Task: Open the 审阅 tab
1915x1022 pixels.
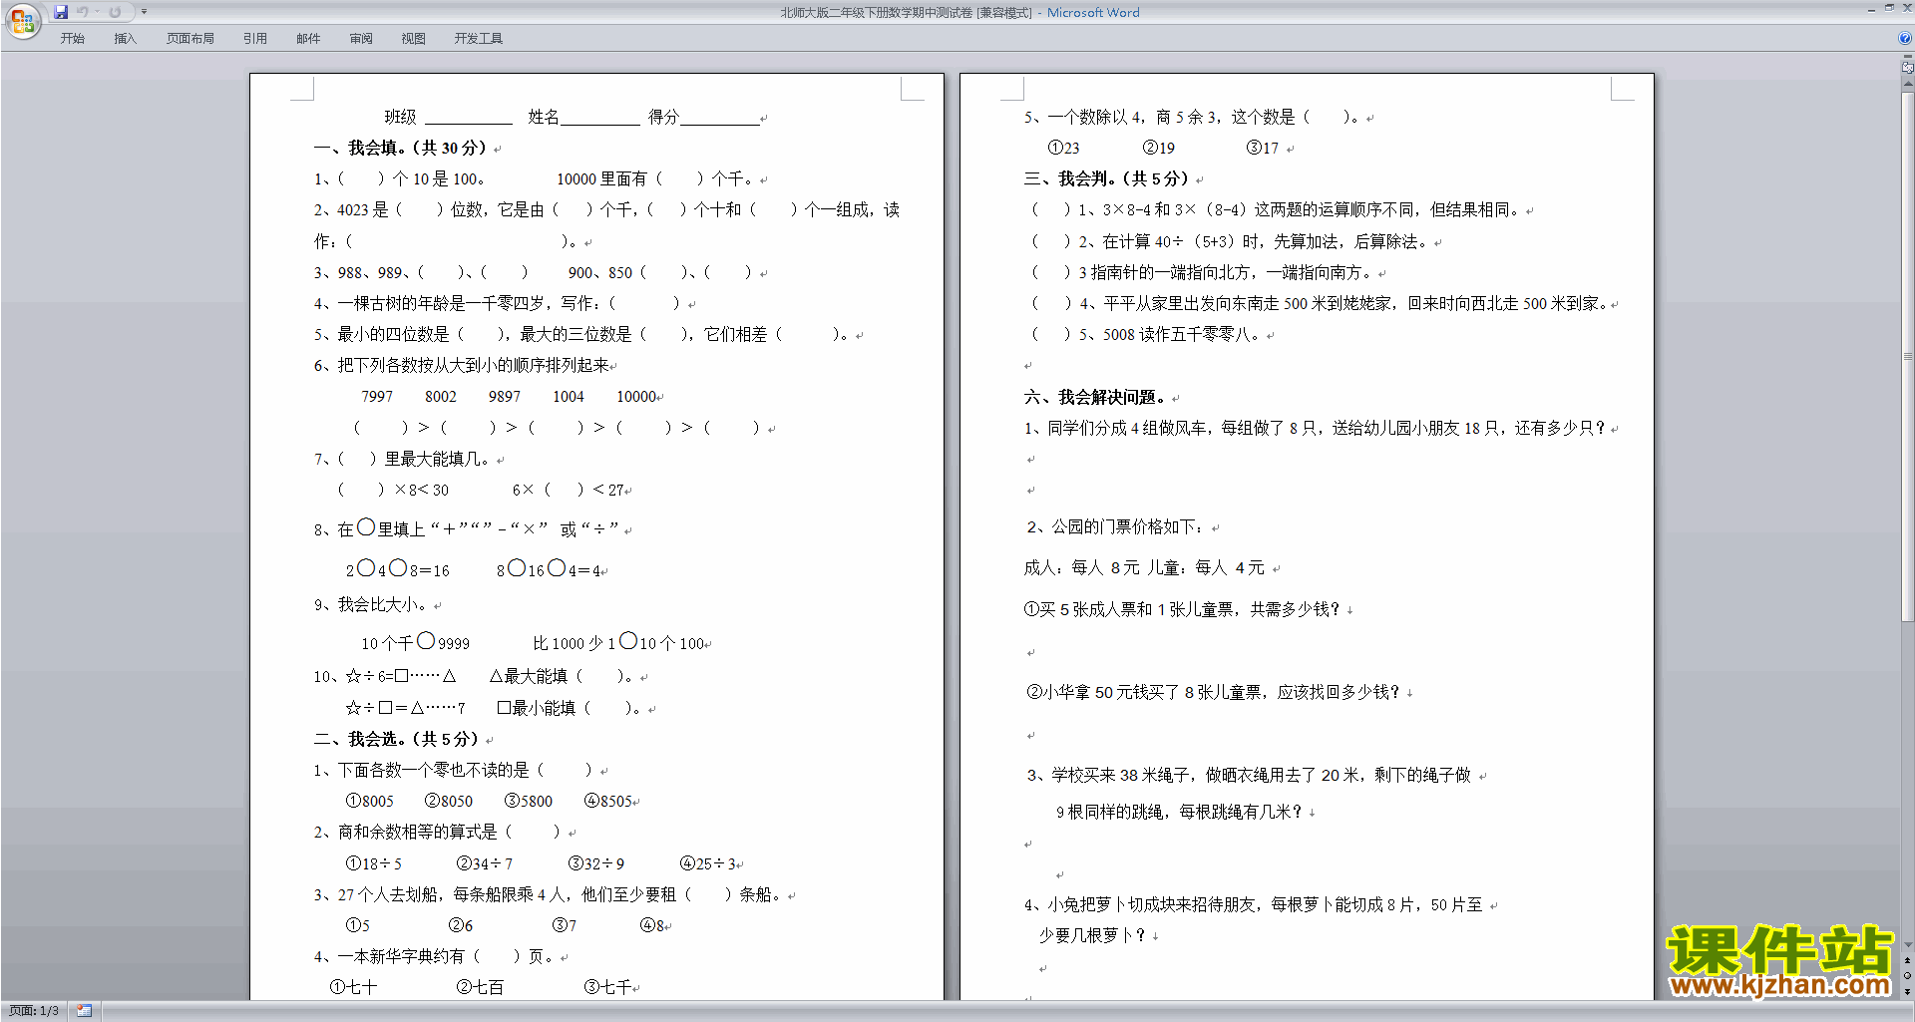Action: pos(361,39)
